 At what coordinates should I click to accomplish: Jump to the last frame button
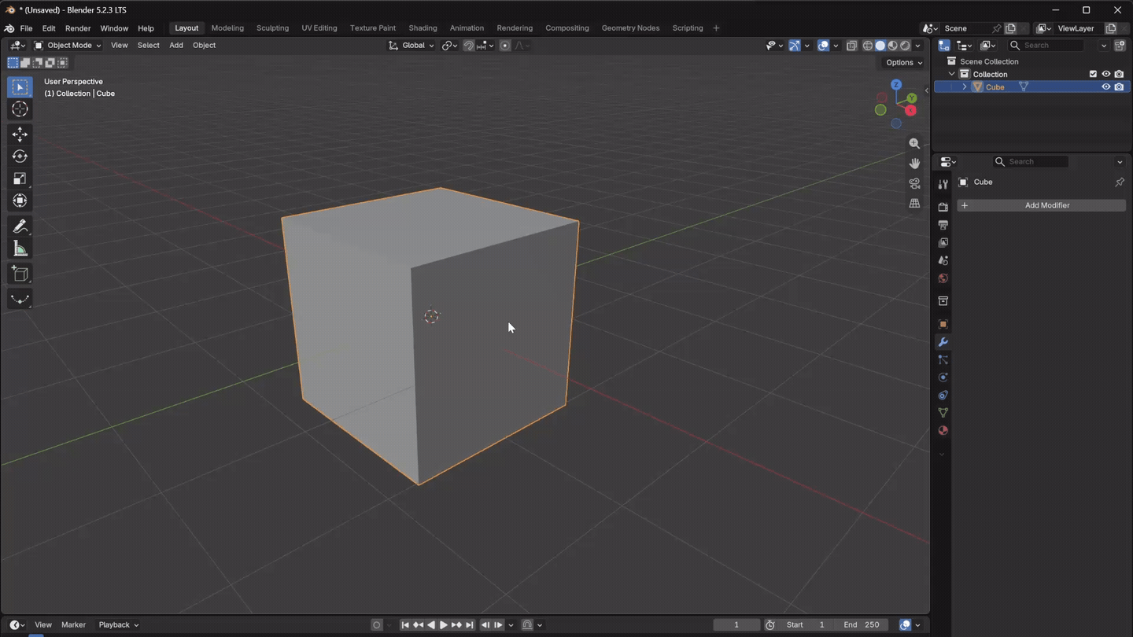[x=470, y=625]
